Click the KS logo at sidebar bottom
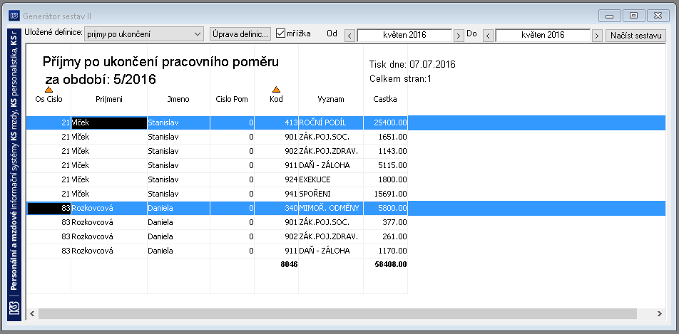Viewport: 679px width, 334px height. coord(14,309)
